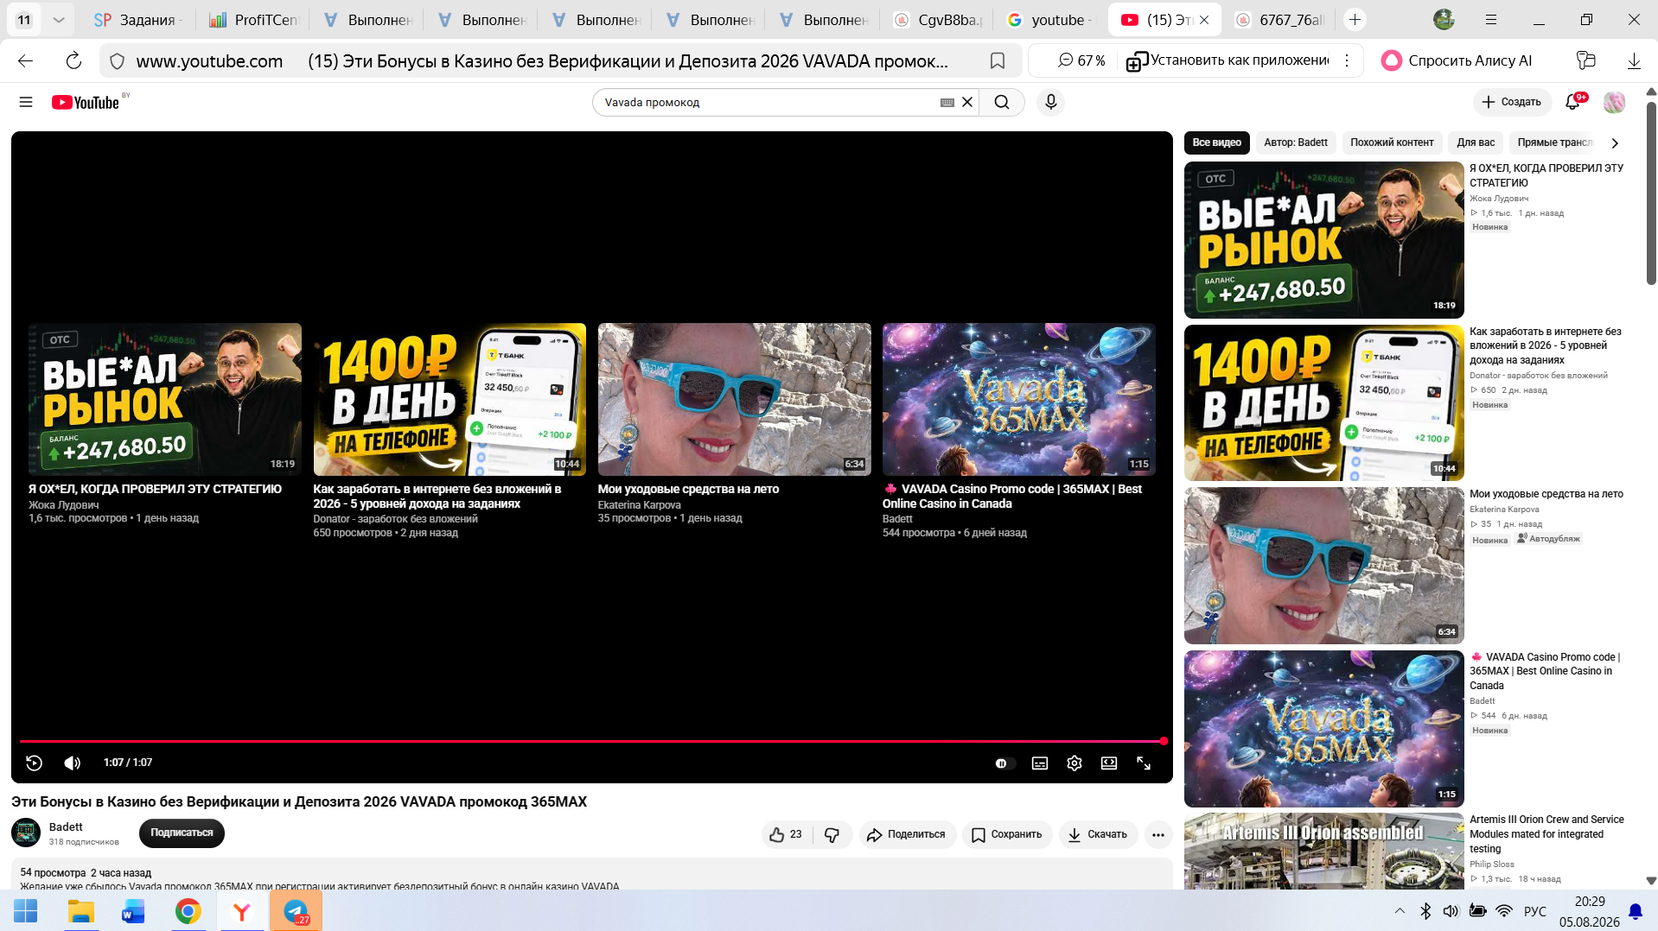Open sidebar video Мои уходовые средства на лето
The width and height of the screenshot is (1658, 931).
pyautogui.click(x=1323, y=566)
